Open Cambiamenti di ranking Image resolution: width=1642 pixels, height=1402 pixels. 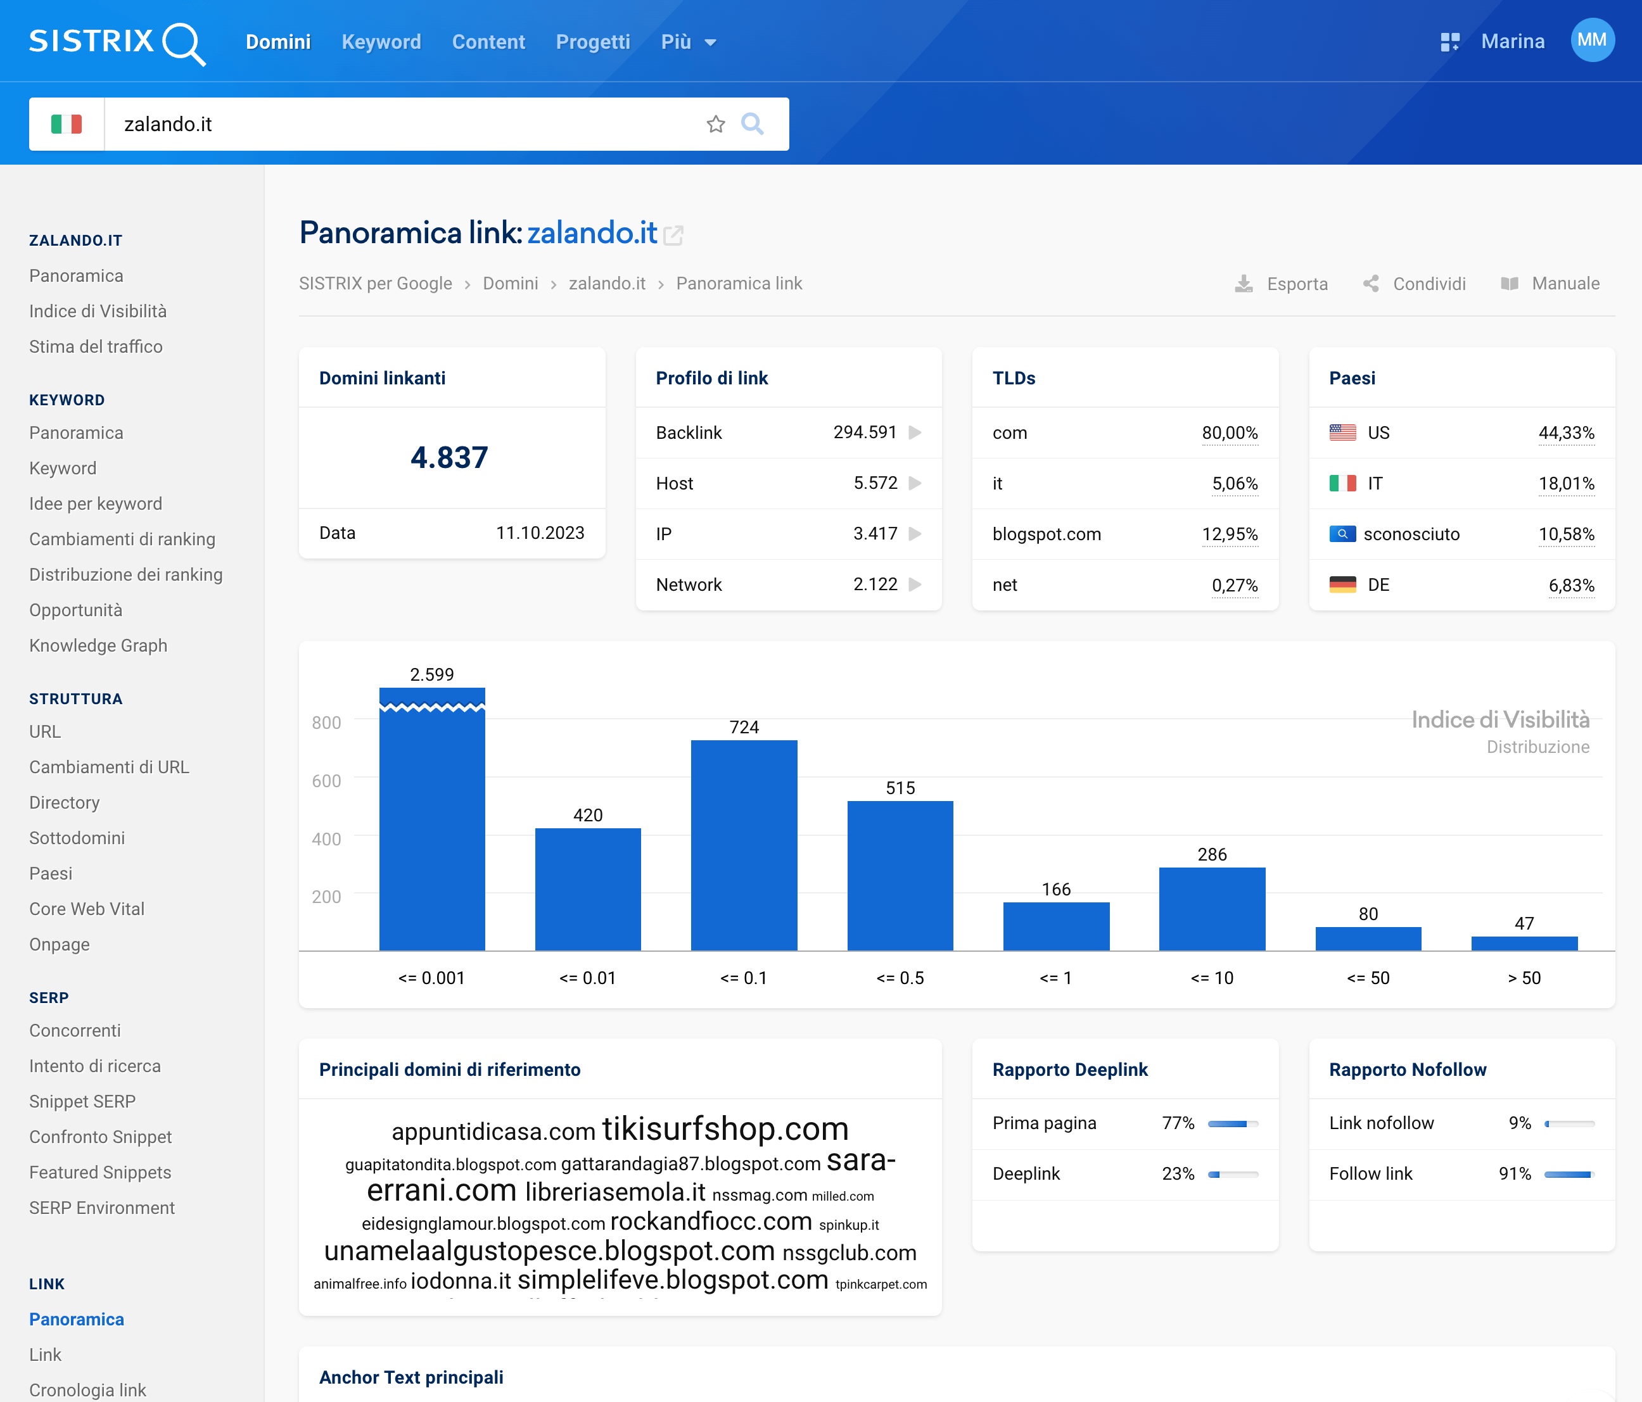[x=122, y=540]
